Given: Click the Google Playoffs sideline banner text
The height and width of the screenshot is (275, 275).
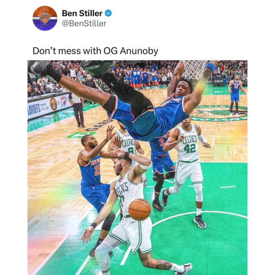Looking at the screenshot, I should 38,109.
